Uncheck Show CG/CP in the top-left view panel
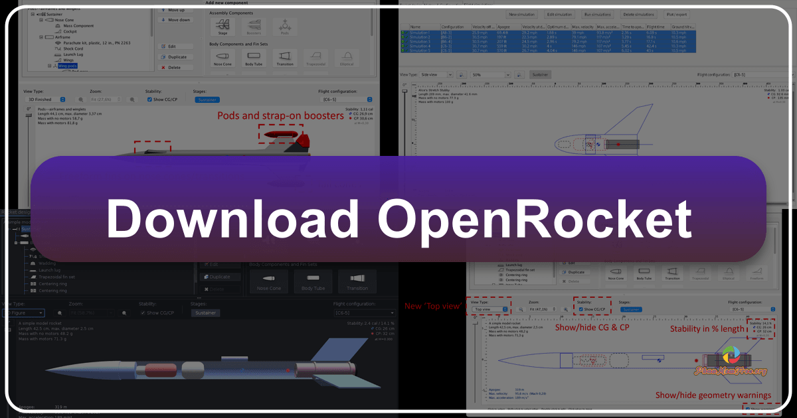Viewport: 797px width, 418px height. tap(150, 98)
